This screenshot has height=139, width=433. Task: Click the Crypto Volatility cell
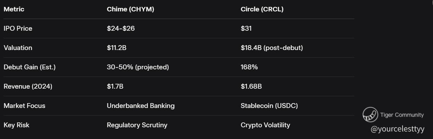coord(265,125)
